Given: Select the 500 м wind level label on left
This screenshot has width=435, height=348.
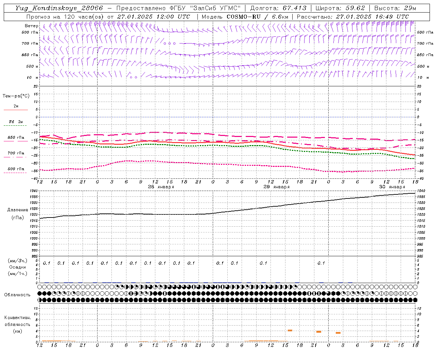Looking at the screenshot, I should (33, 66).
